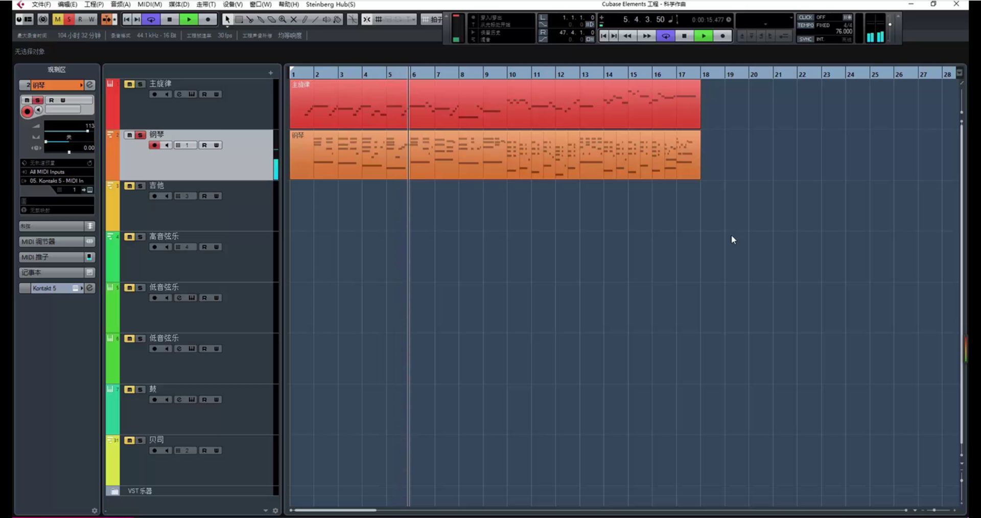Click the toolbar Record button
981x518 pixels.
tap(208, 19)
